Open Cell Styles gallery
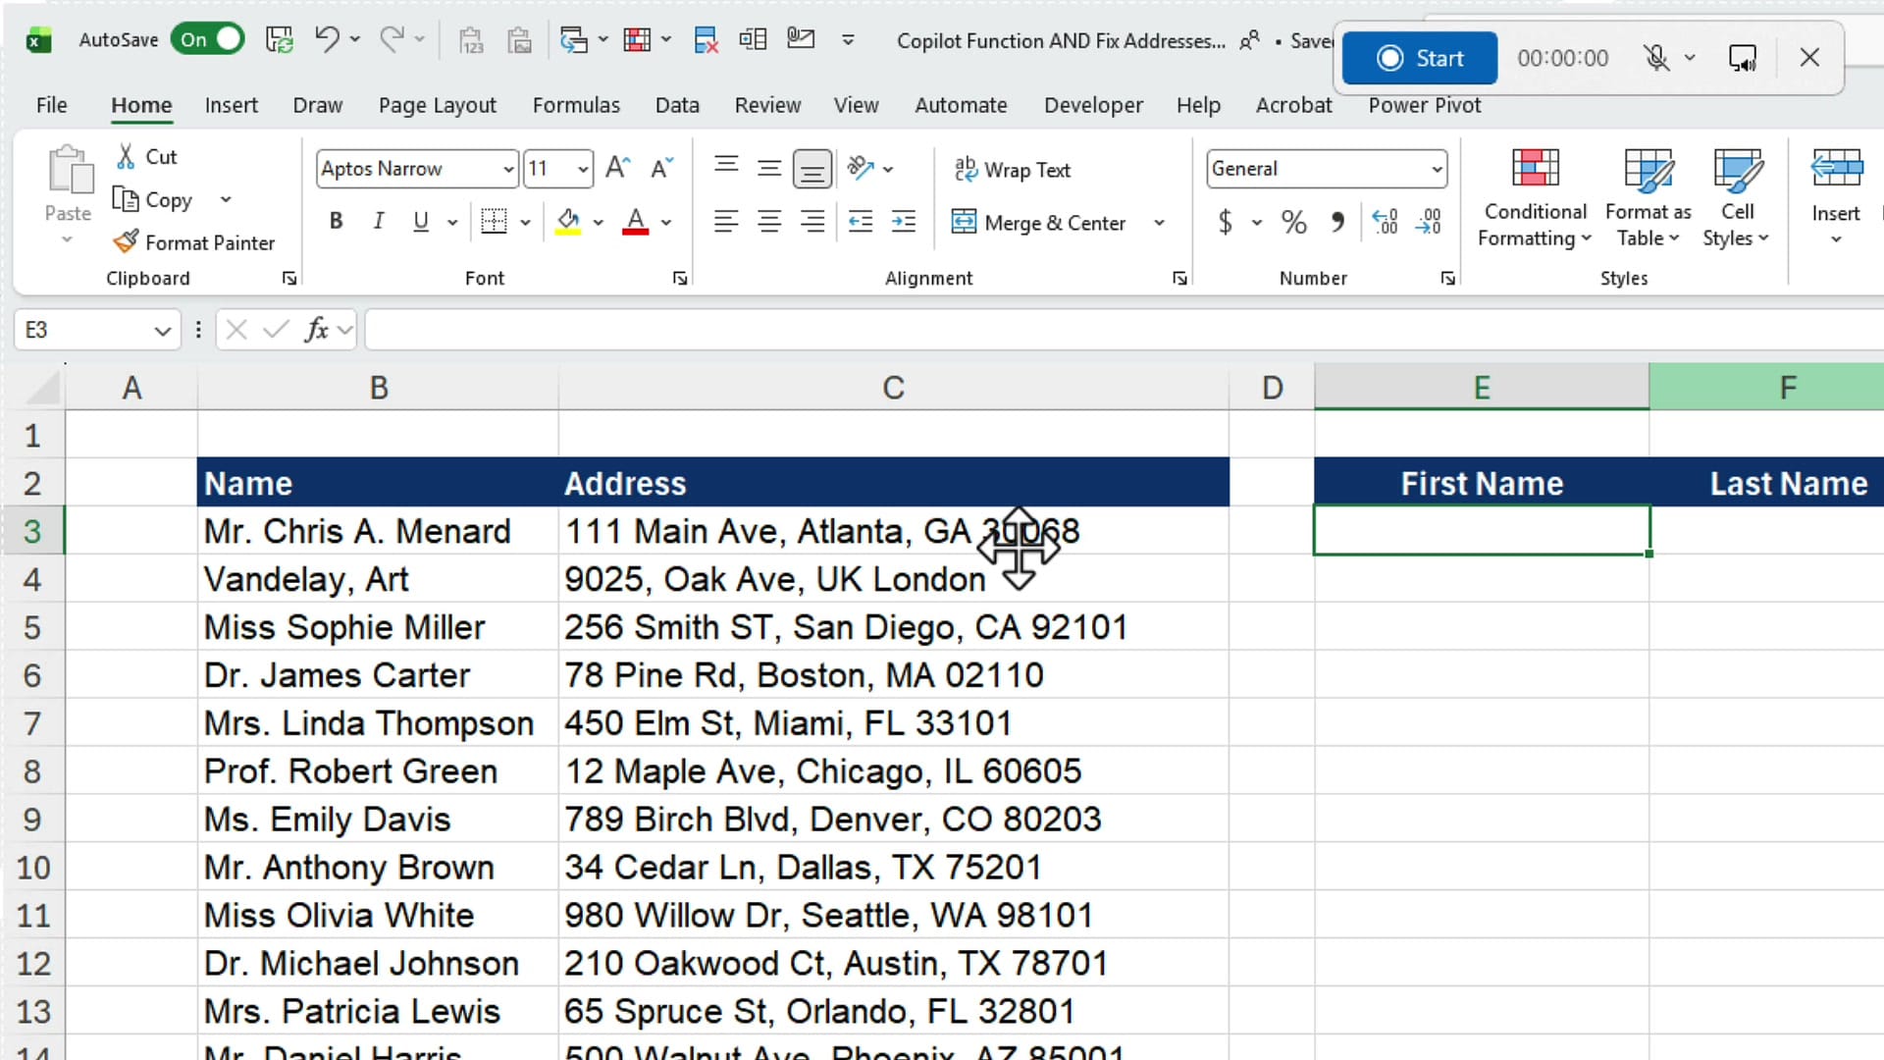 1736,198
